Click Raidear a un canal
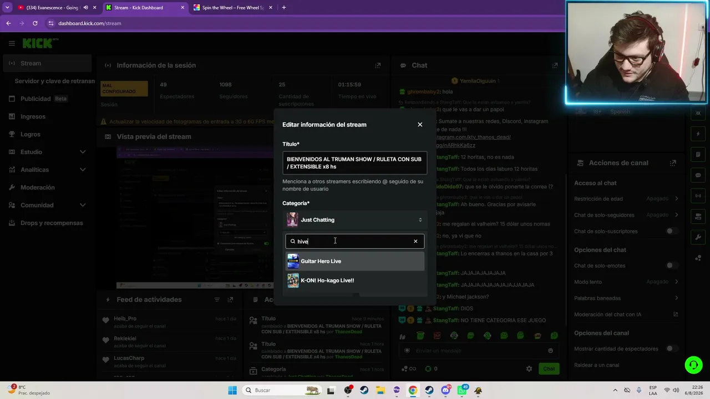This screenshot has width=710, height=399. pyautogui.click(x=596, y=365)
